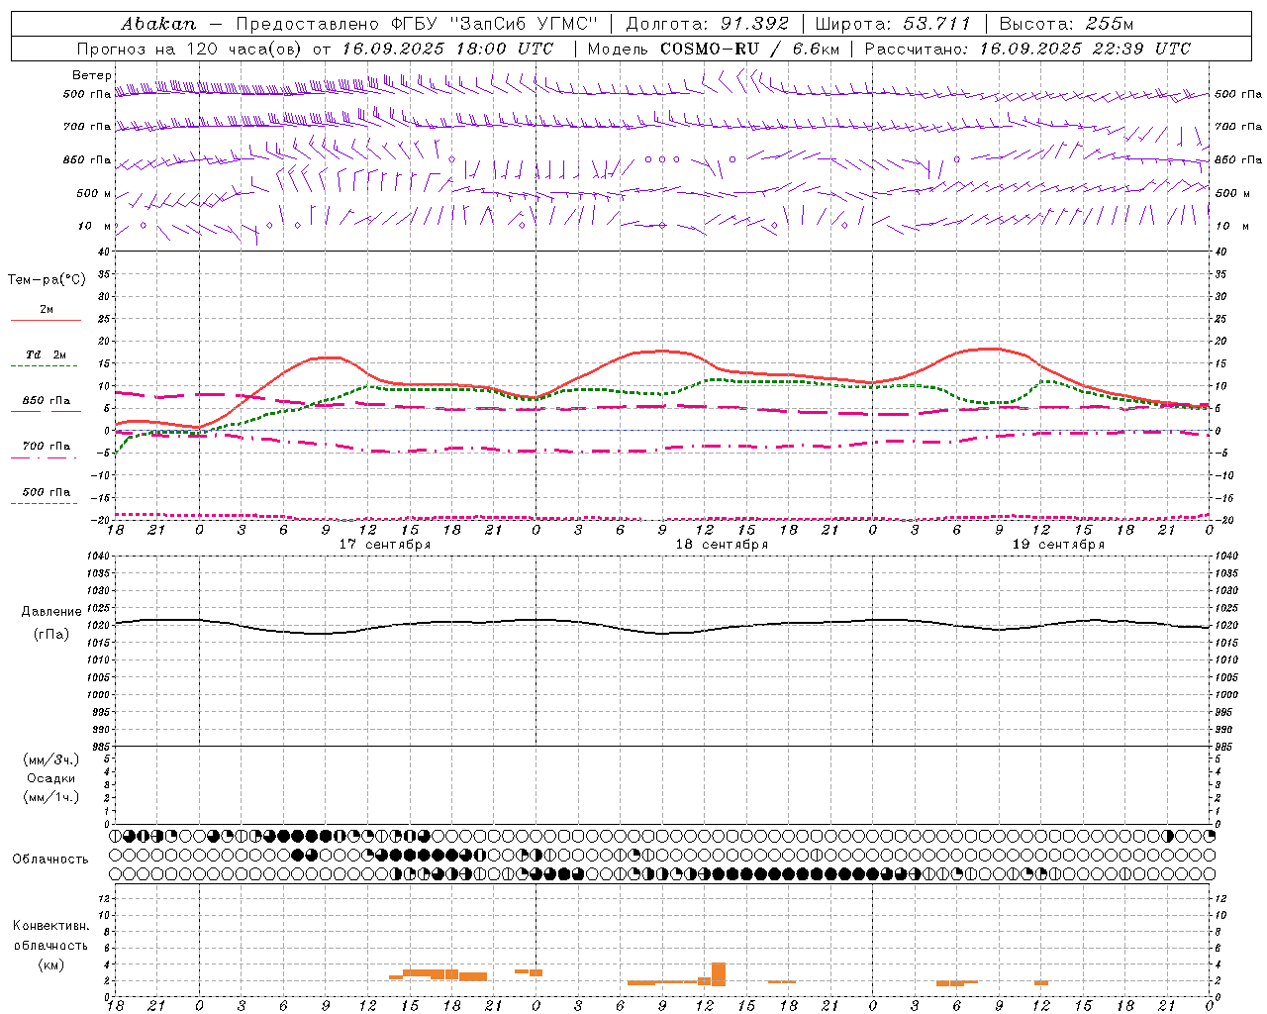The width and height of the screenshot is (1267, 1014).
Task: Click the 'Долгота: 91.392' value in the header
Action: [708, 24]
